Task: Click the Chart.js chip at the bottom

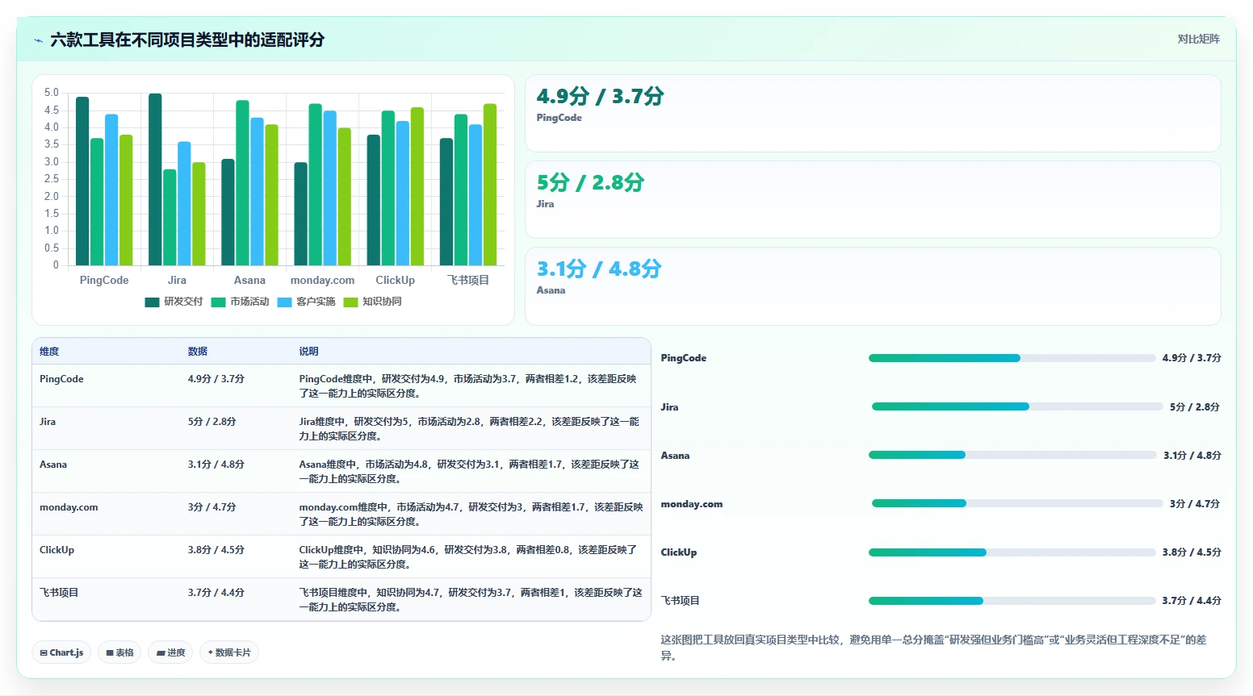Action: pyautogui.click(x=61, y=652)
